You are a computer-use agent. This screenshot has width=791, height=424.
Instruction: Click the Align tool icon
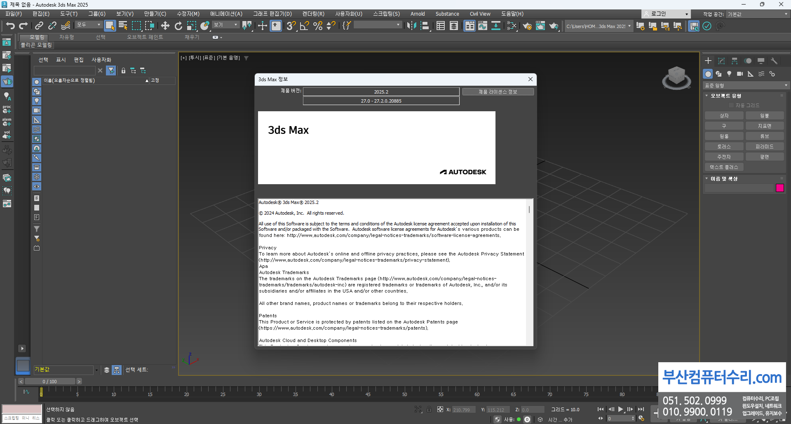425,26
